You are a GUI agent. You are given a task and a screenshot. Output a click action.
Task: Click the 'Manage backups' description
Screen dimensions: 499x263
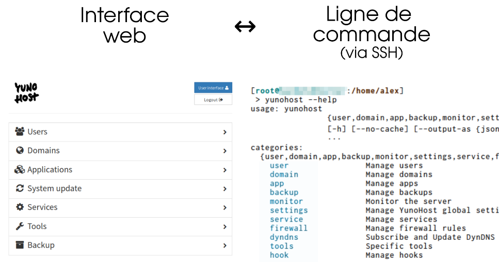click(x=399, y=192)
